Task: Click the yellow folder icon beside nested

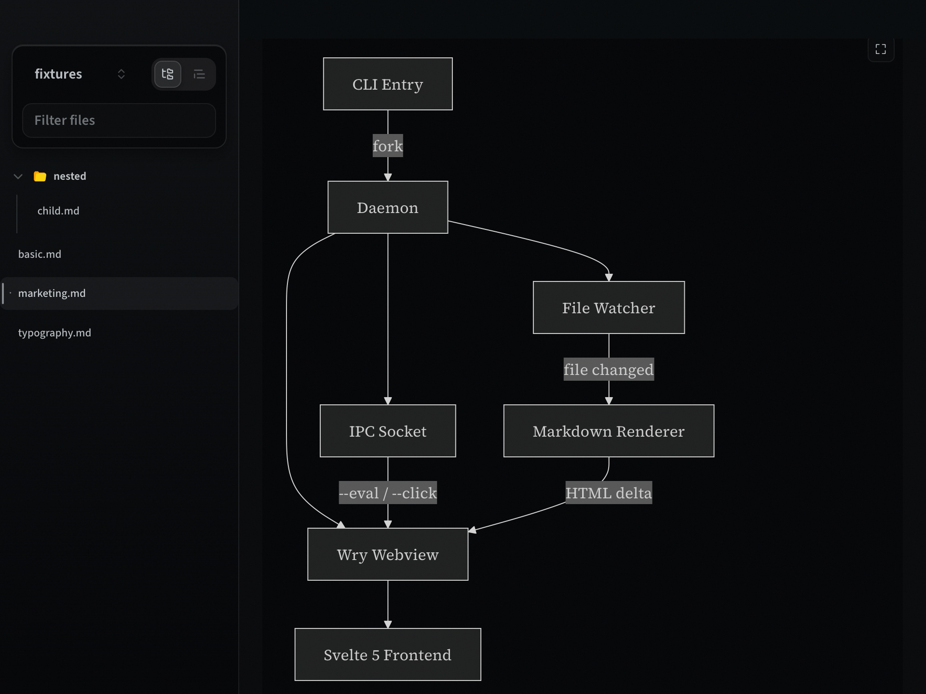Action: pos(40,176)
